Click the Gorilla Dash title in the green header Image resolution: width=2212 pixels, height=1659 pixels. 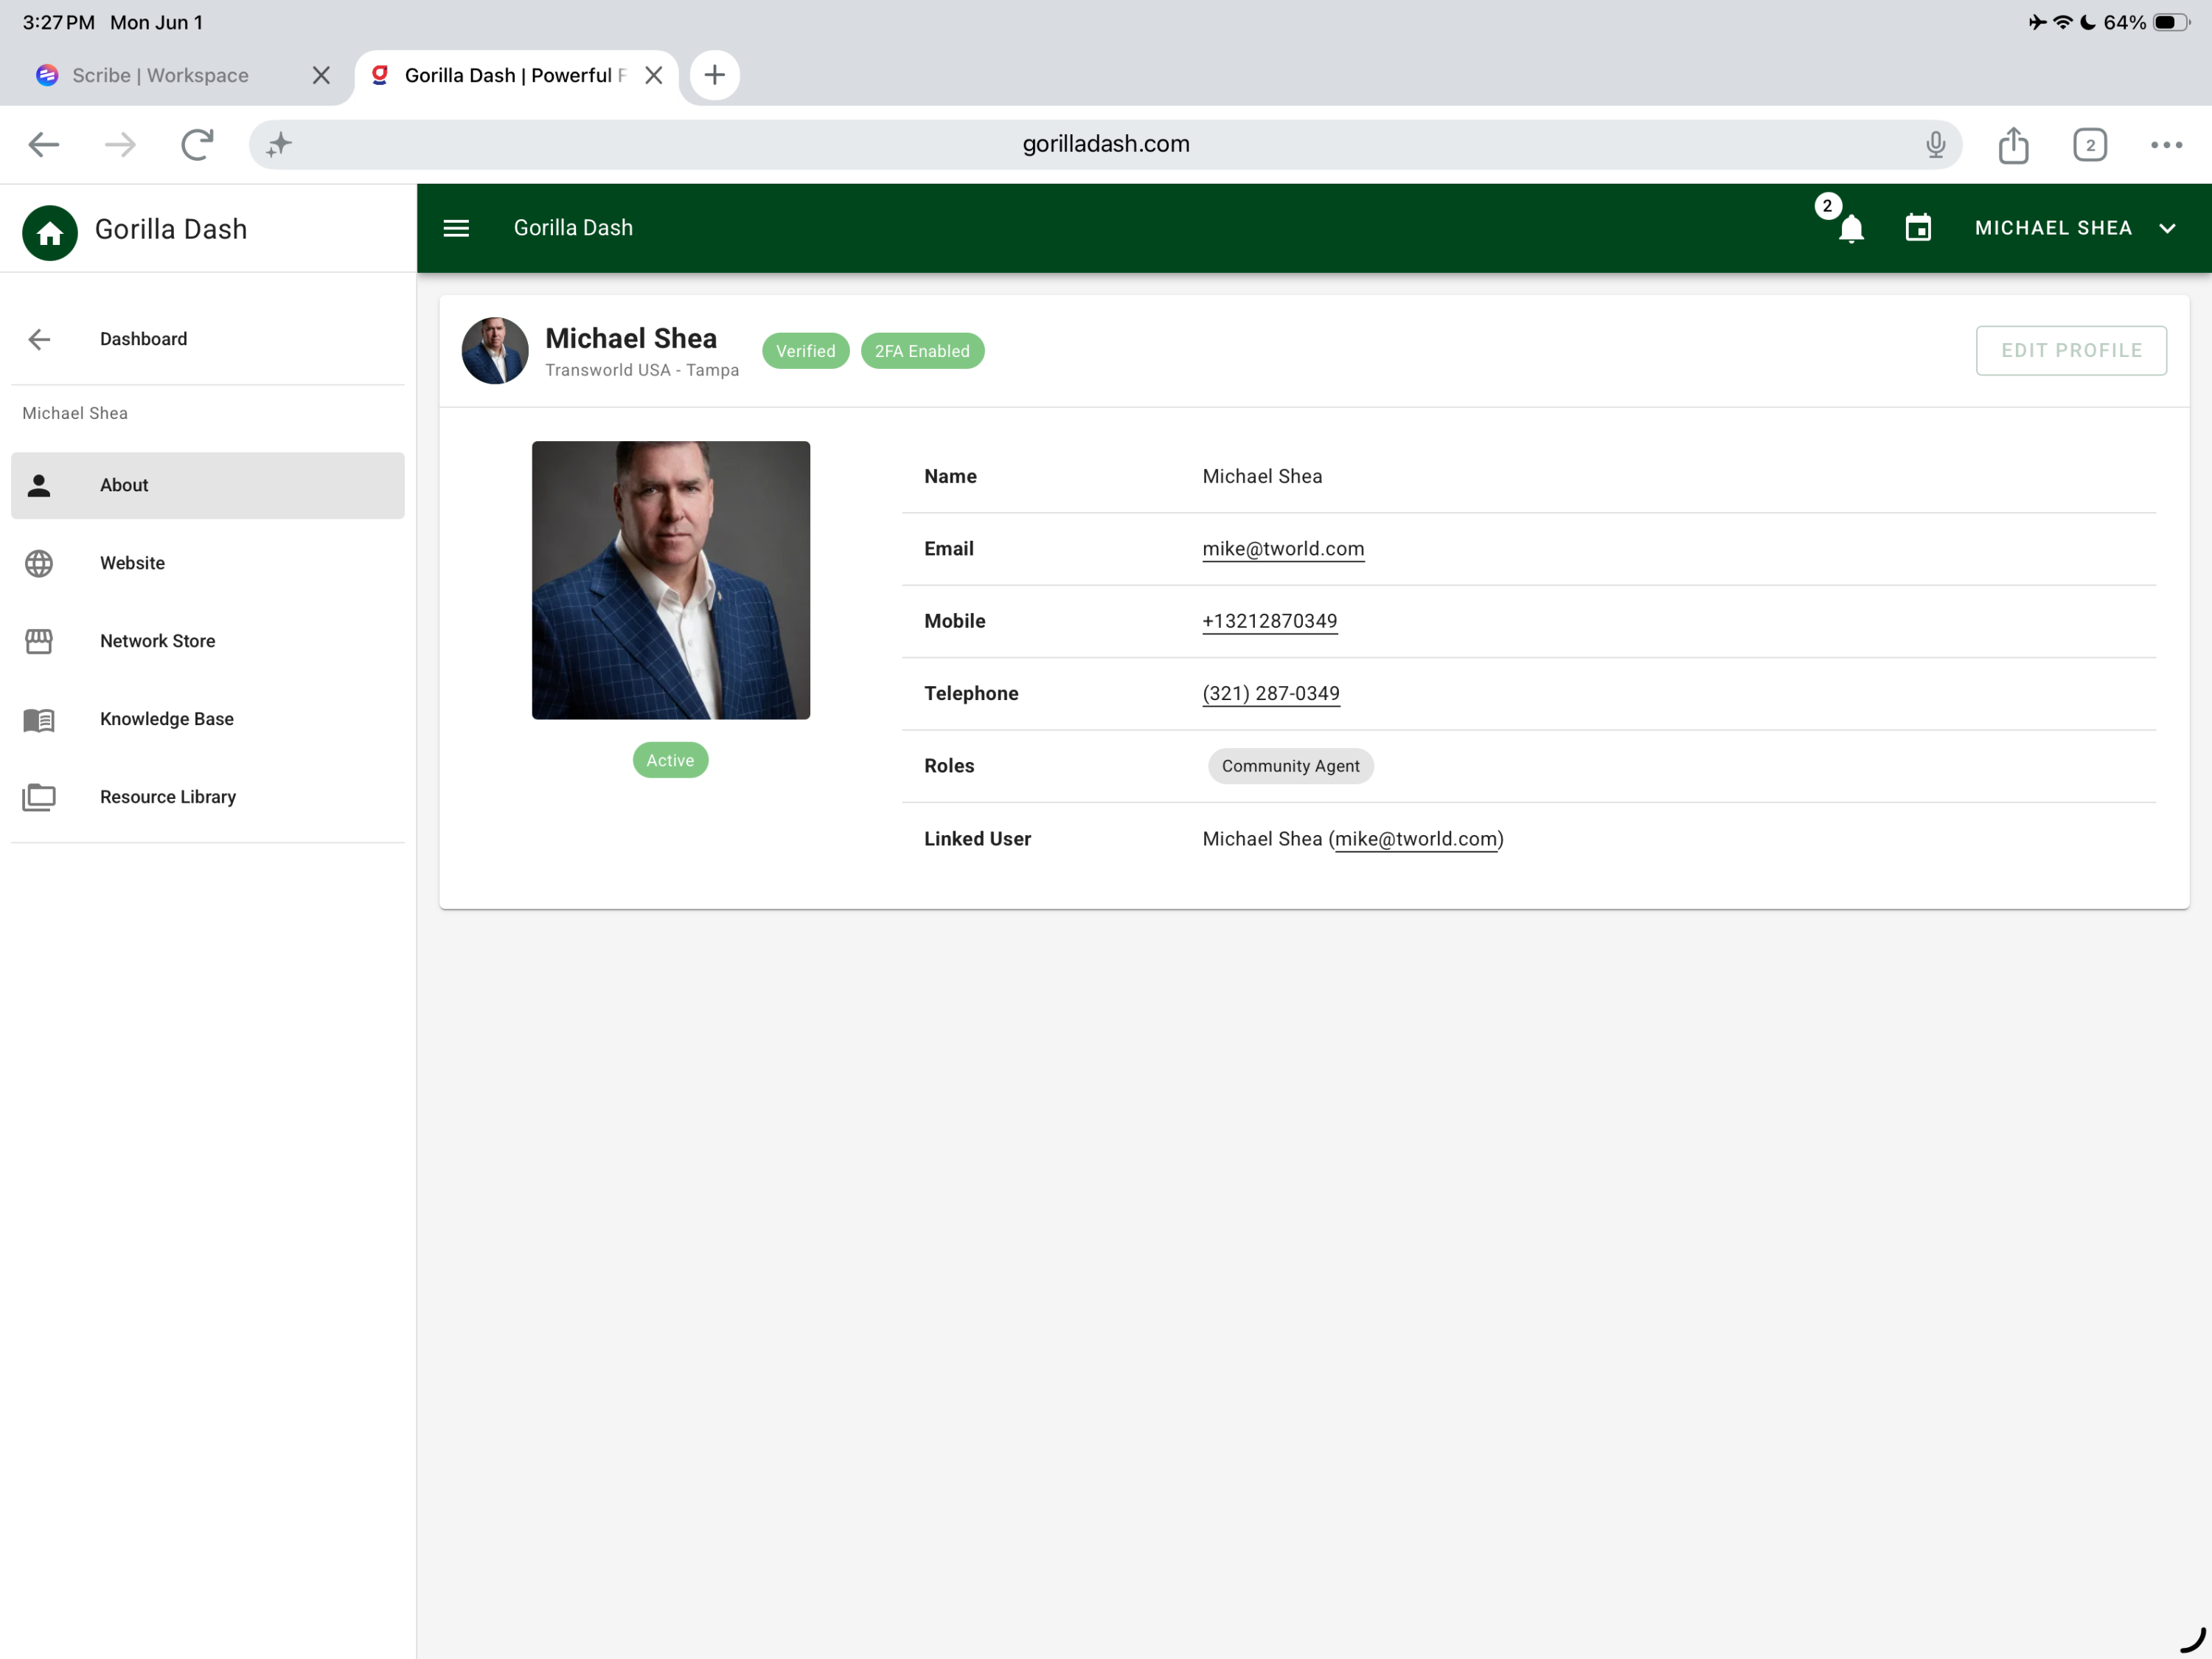(573, 228)
